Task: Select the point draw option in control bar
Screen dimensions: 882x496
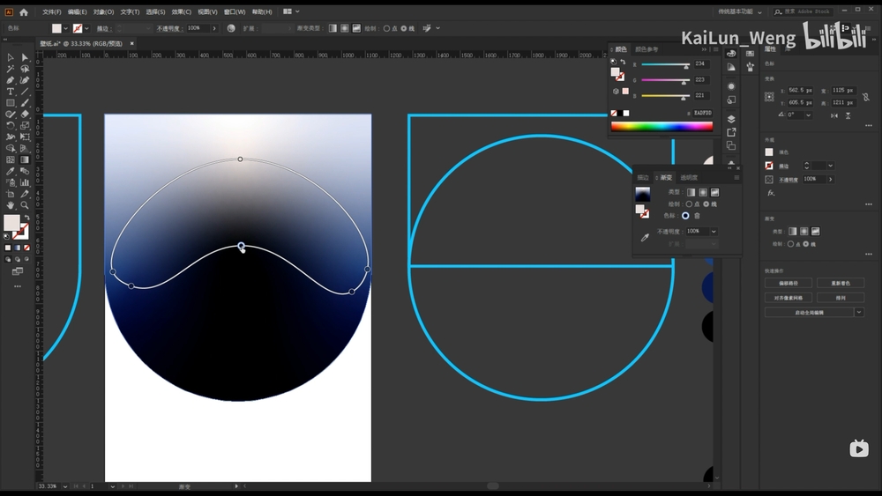Action: tap(386, 28)
